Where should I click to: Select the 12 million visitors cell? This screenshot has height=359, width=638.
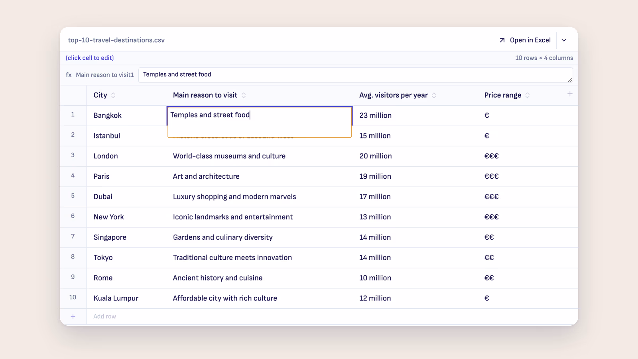click(415, 298)
